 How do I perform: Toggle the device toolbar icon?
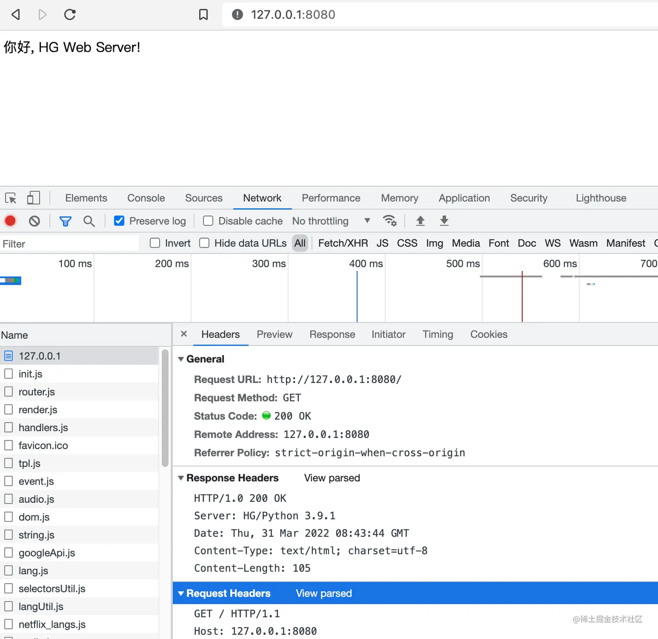(34, 198)
